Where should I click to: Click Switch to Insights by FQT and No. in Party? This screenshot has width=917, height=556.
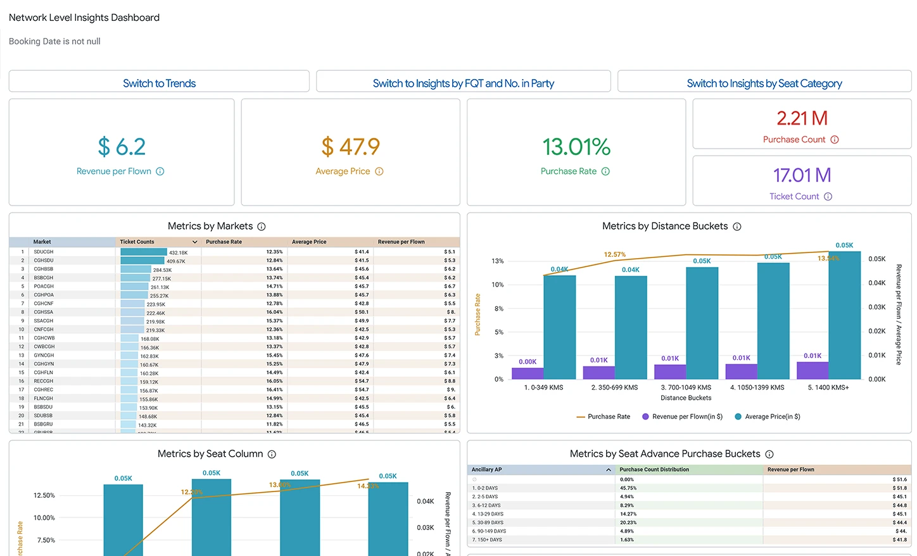463,83
